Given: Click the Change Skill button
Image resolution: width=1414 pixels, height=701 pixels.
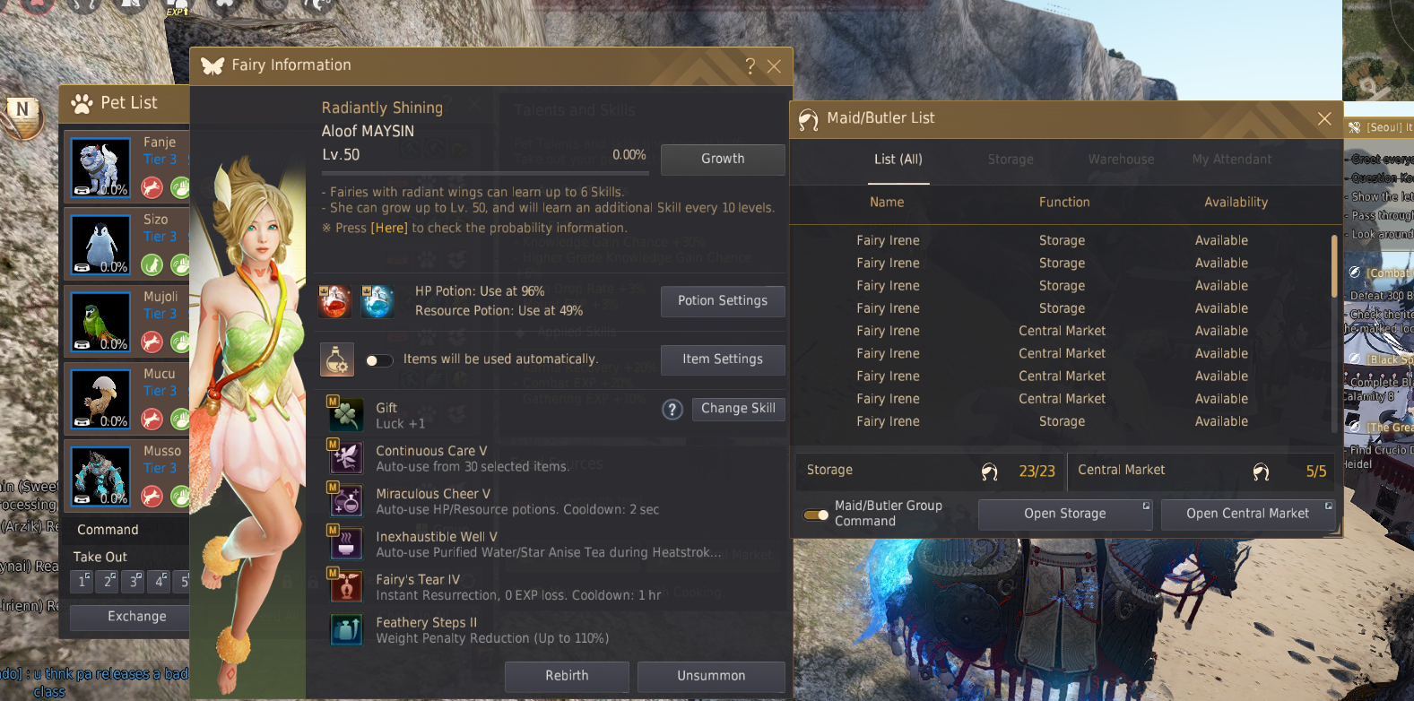Looking at the screenshot, I should point(738,409).
